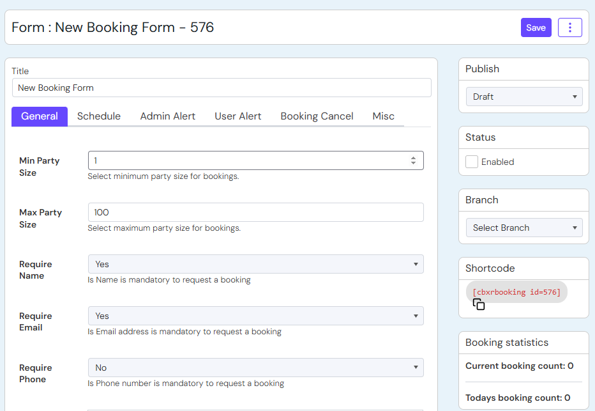Open the Publish Draft dropdown
This screenshot has width=595, height=411.
pos(524,97)
